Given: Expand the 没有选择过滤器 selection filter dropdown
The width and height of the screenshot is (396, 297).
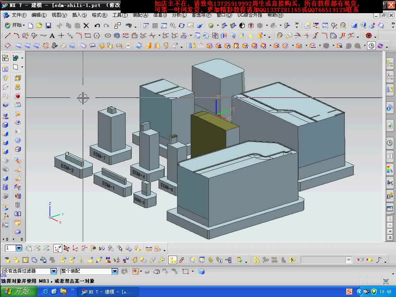Looking at the screenshot, I should click(x=53, y=271).
